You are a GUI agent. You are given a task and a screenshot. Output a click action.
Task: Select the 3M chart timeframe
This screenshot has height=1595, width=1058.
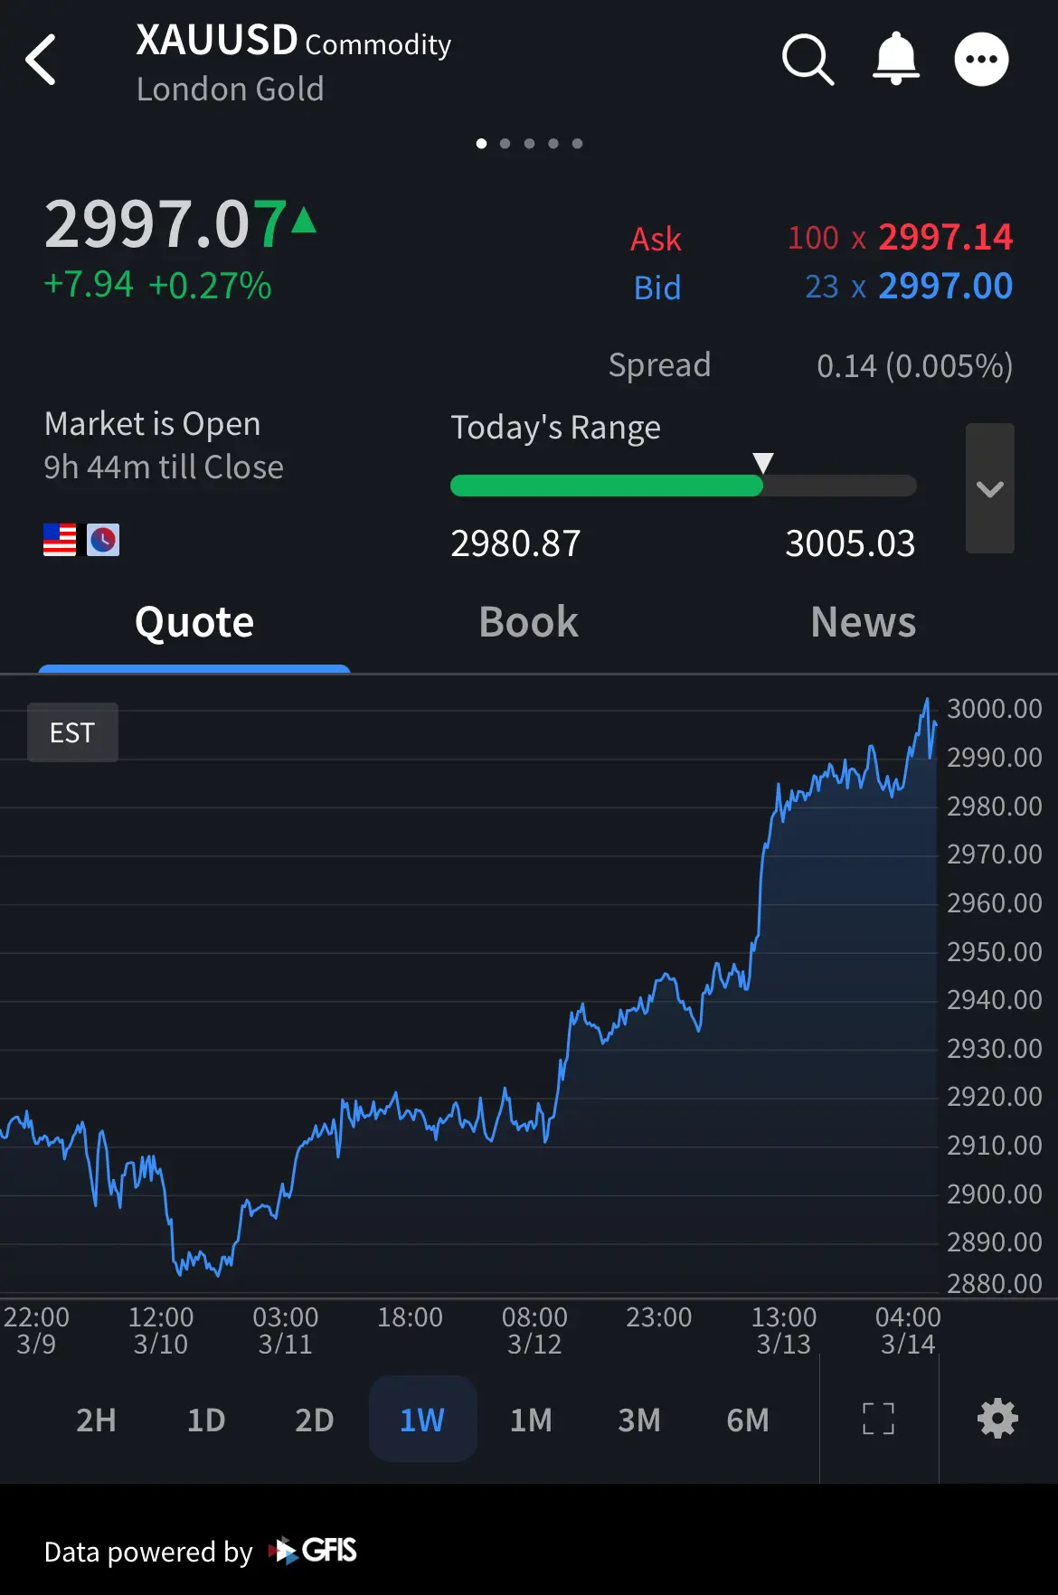coord(639,1420)
